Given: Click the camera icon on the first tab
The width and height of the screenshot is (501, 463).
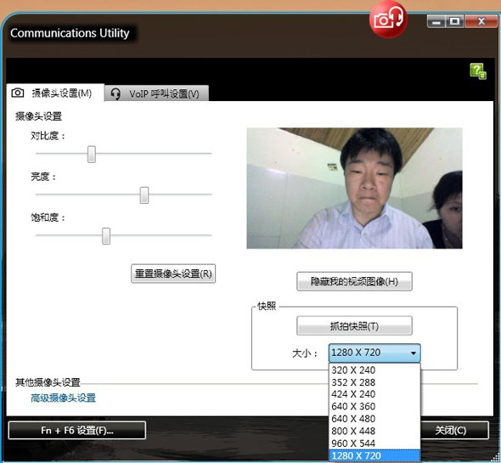Looking at the screenshot, I should pos(18,93).
